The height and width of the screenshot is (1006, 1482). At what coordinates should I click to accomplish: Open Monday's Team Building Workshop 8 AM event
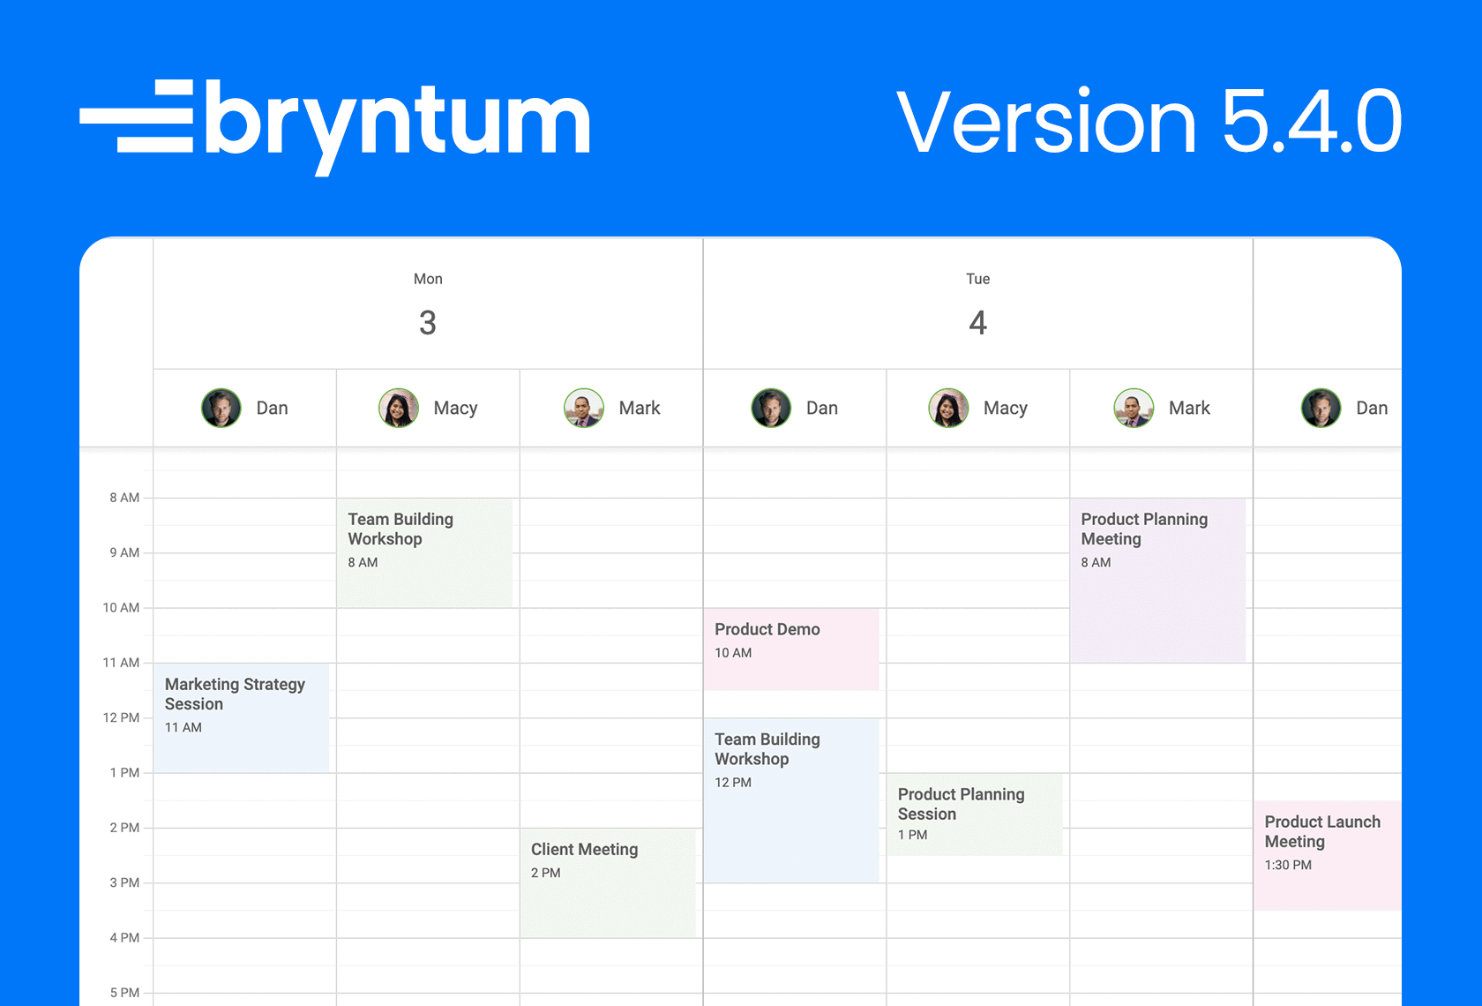424,552
